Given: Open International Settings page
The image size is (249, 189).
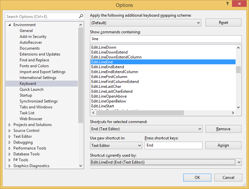Looking at the screenshot, I should click(38, 77).
